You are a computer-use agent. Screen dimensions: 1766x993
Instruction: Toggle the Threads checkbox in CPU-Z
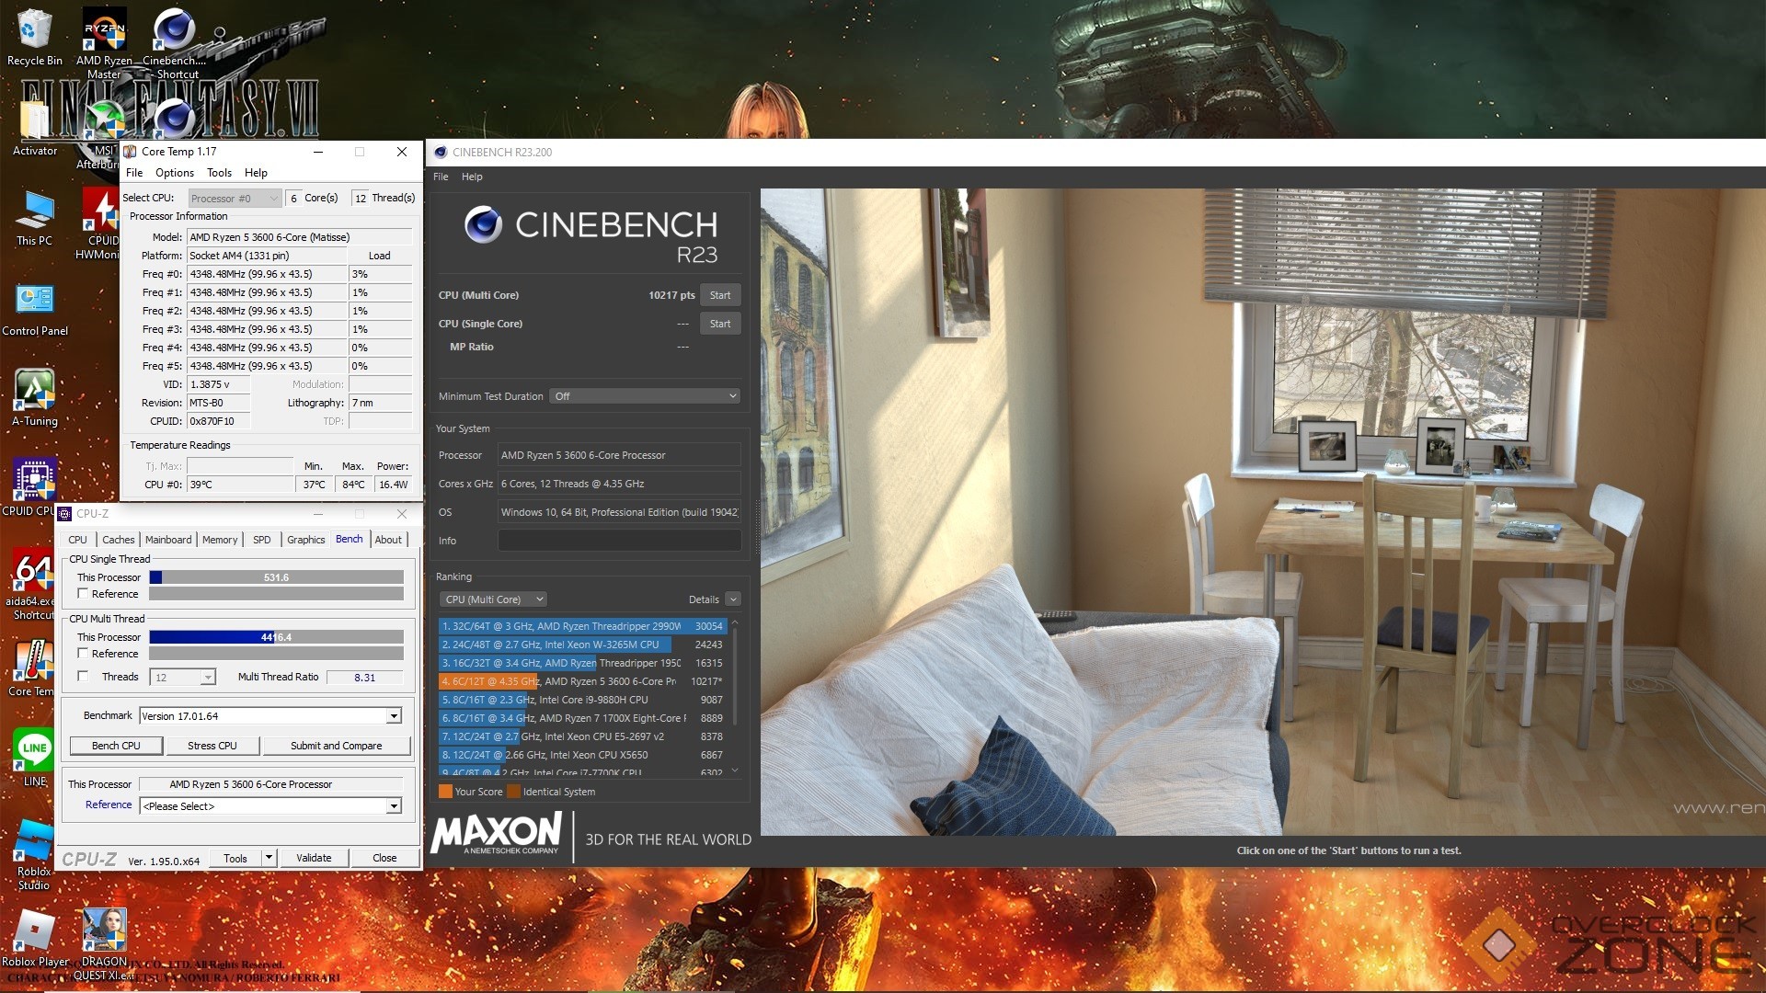[83, 677]
